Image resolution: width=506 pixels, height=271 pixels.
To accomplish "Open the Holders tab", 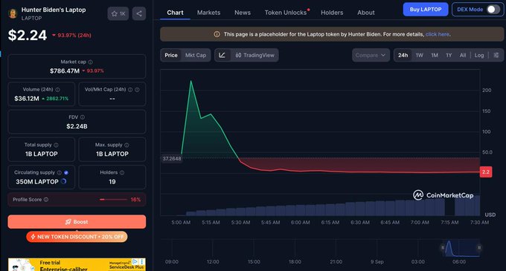I will click(332, 13).
